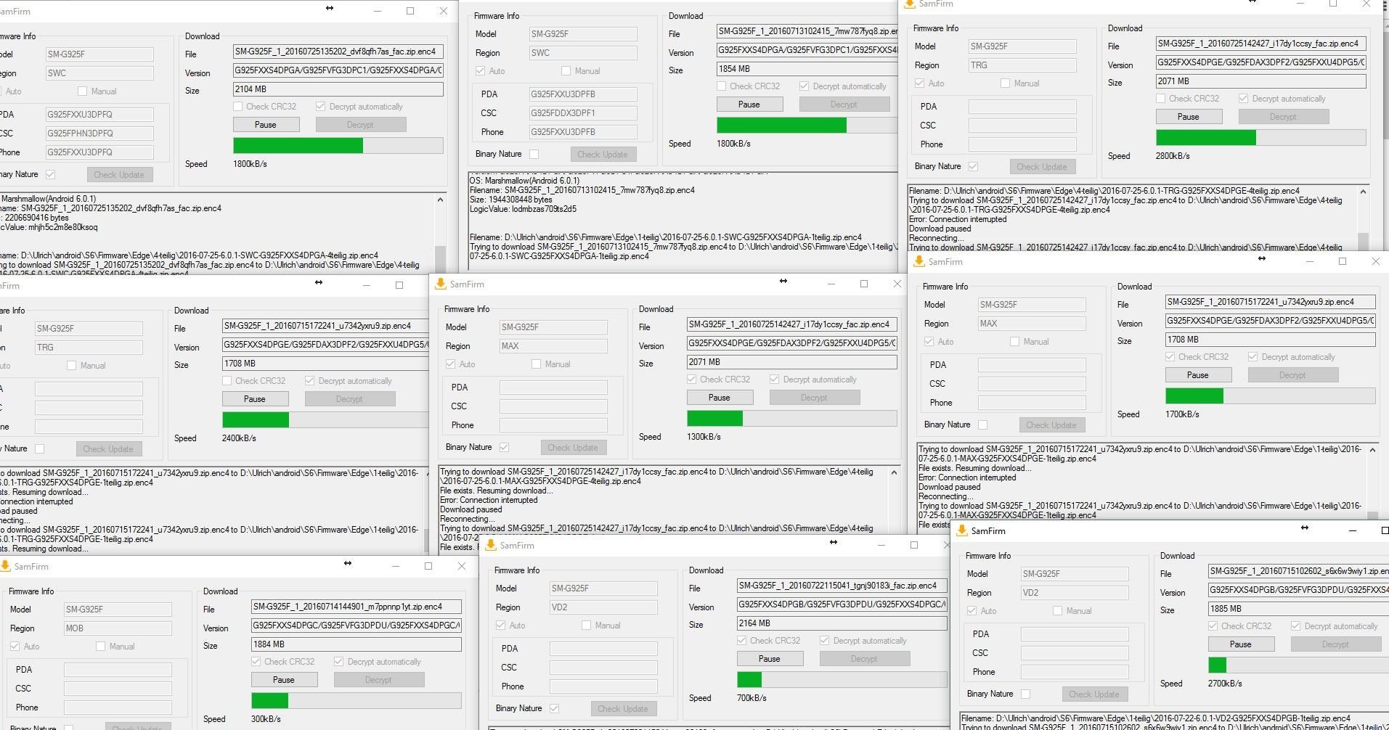Screen dimensions: 1389x730
Task: Toggle Check CRC32 in TRG 2071 MB window
Action: [1160, 99]
